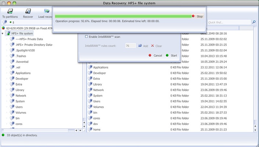This screenshot has height=147, width=259.
Task: Click date 22.04.2013 11:34:39
Action: tap(213, 107)
